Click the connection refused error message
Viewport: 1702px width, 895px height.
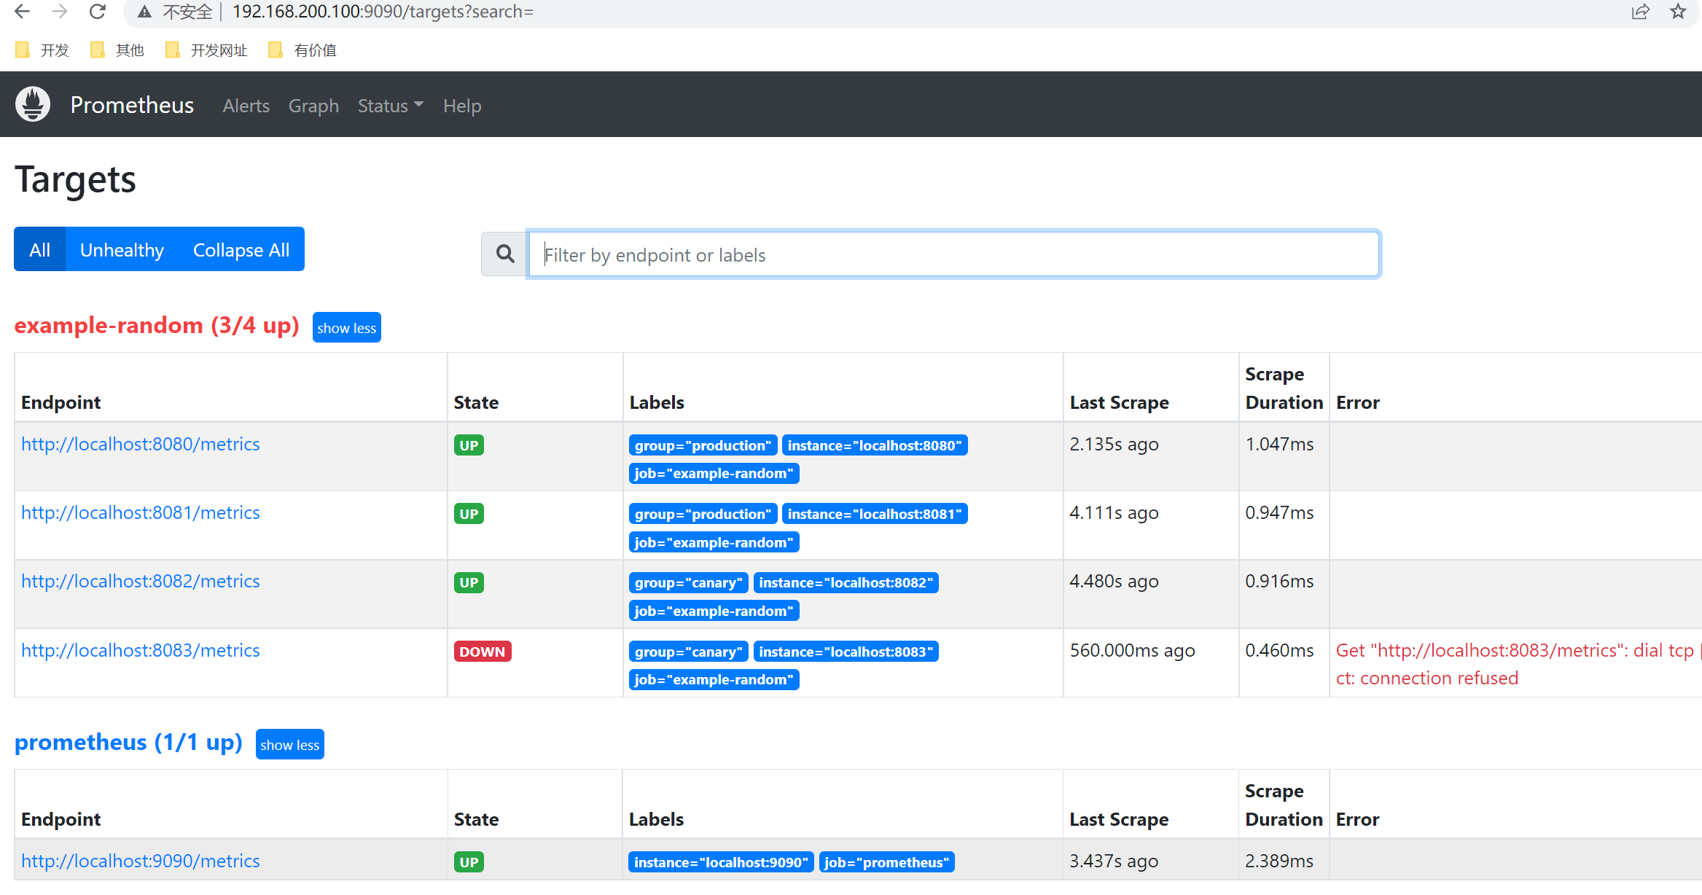click(x=1518, y=664)
